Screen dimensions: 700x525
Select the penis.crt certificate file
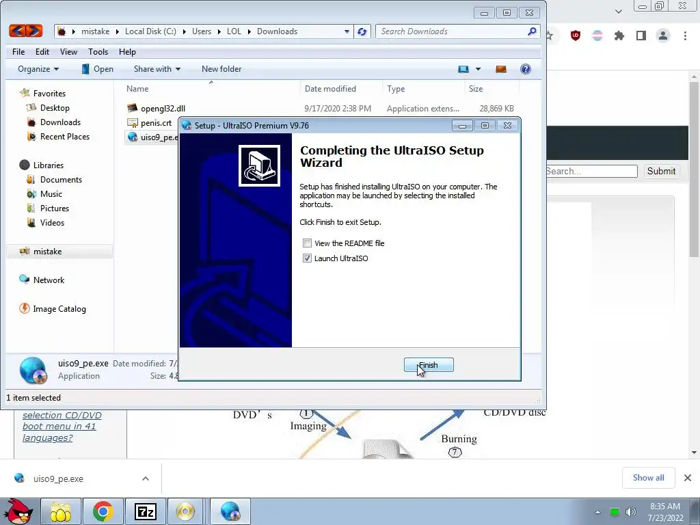coord(156,123)
